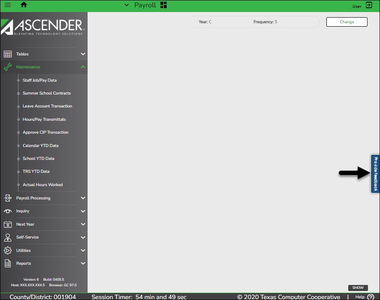The width and height of the screenshot is (380, 300).
Task: Expand the Next Year menu chevron
Action: [x=83, y=224]
